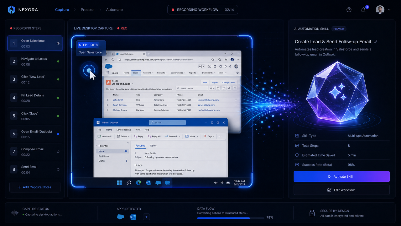Open the Send / Receive menu in Outlook
401x226 pixels.
(124, 130)
